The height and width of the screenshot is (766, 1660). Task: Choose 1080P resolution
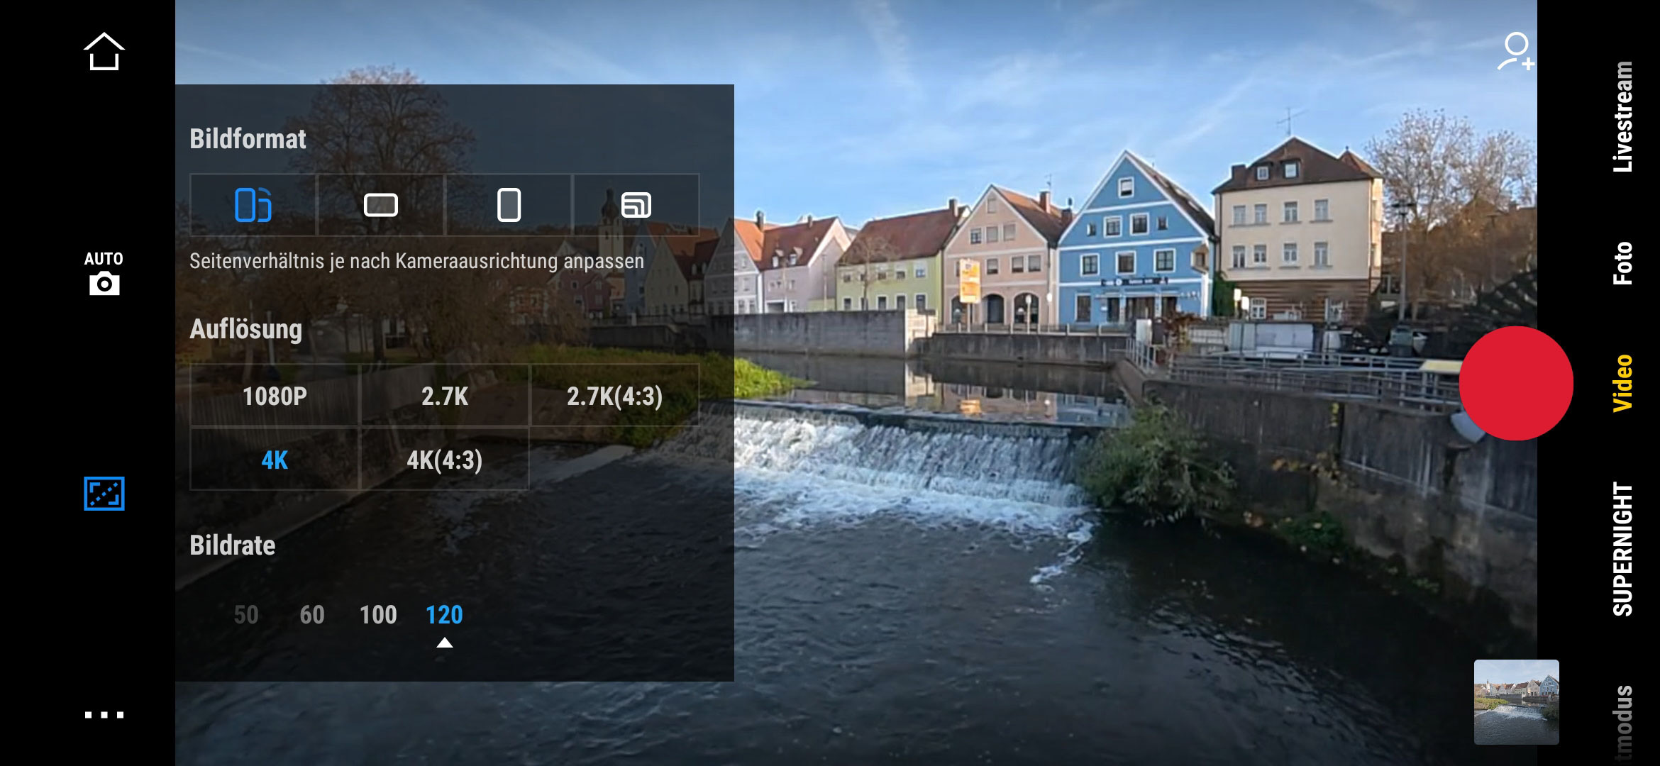(275, 396)
